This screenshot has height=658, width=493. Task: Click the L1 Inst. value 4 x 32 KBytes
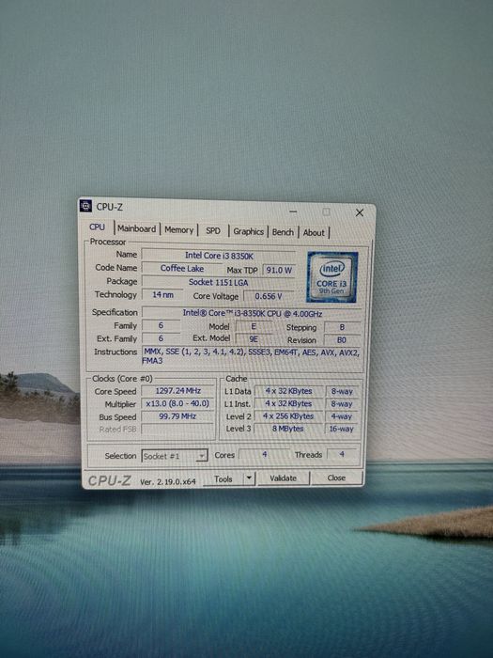(x=289, y=403)
